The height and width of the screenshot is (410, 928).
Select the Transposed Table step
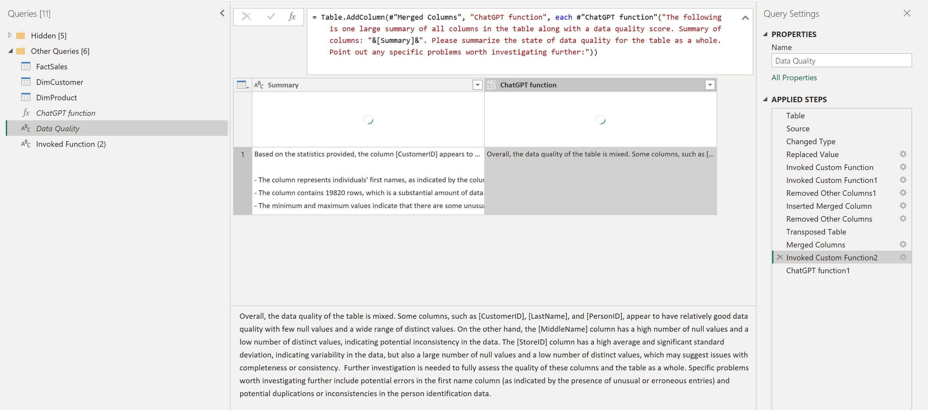coord(816,232)
